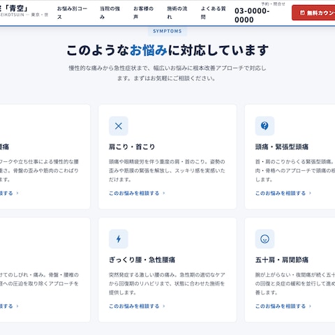Viewport: 335px width, 335px height.
Task: Click the lightning bolt icon on ぎっくり腰 card
Action: click(119, 239)
